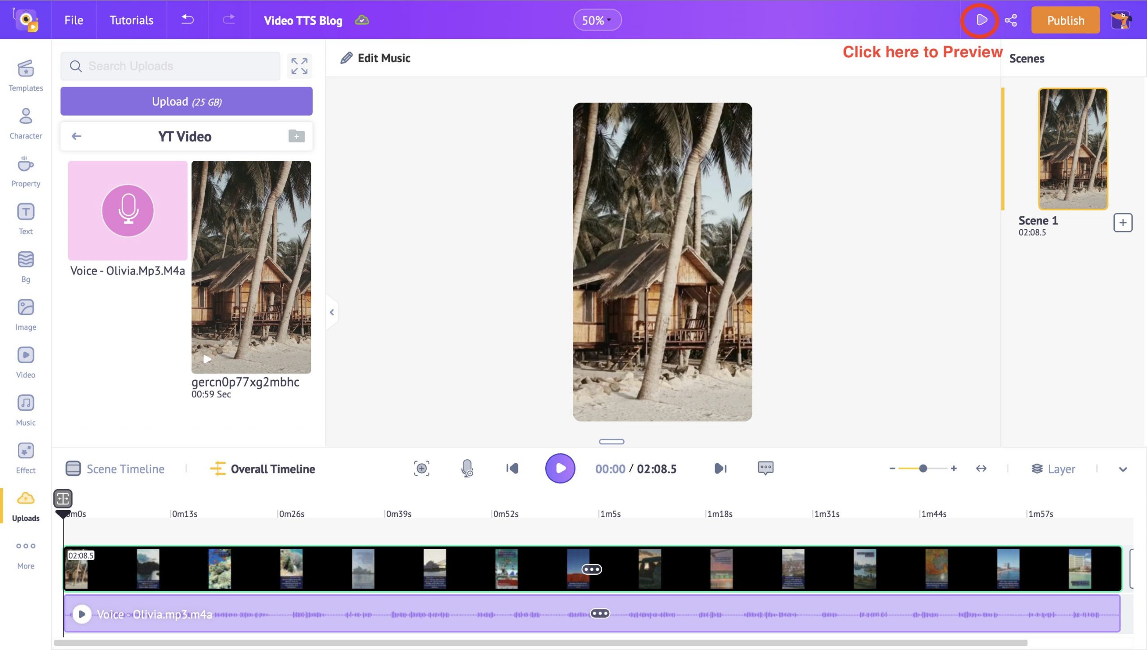Click the Record microphone icon

(466, 468)
